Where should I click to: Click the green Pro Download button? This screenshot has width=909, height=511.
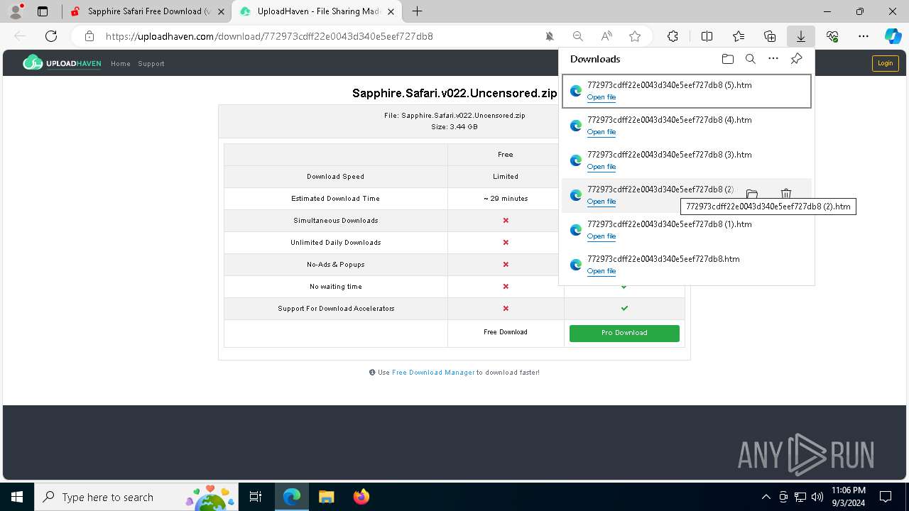tap(624, 333)
